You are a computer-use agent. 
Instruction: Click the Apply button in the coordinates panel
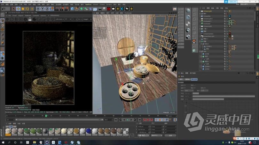(x=170, y=135)
